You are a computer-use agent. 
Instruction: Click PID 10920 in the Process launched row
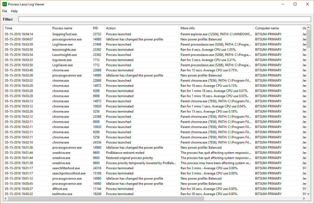[x=97, y=127]
